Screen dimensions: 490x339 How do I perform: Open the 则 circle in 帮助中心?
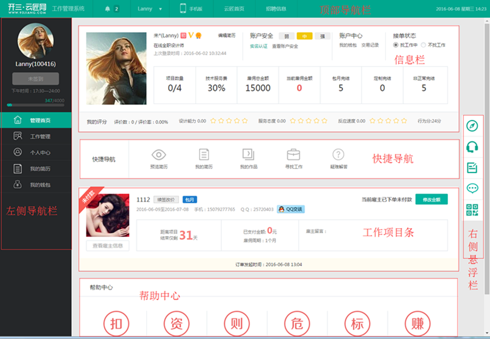[237, 324]
